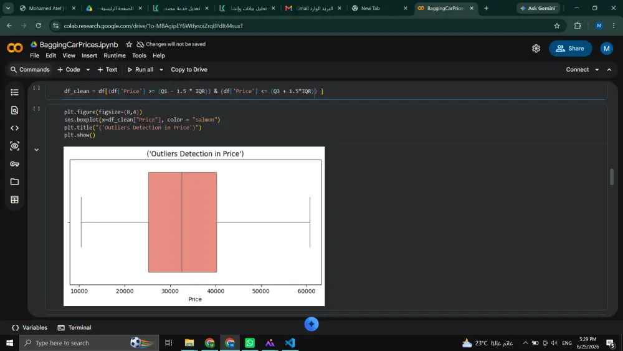
Task: Open the Chrome profile M icon
Action: (x=599, y=26)
